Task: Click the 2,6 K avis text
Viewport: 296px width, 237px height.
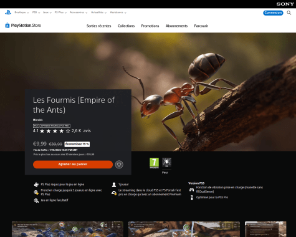Action: coord(81,131)
